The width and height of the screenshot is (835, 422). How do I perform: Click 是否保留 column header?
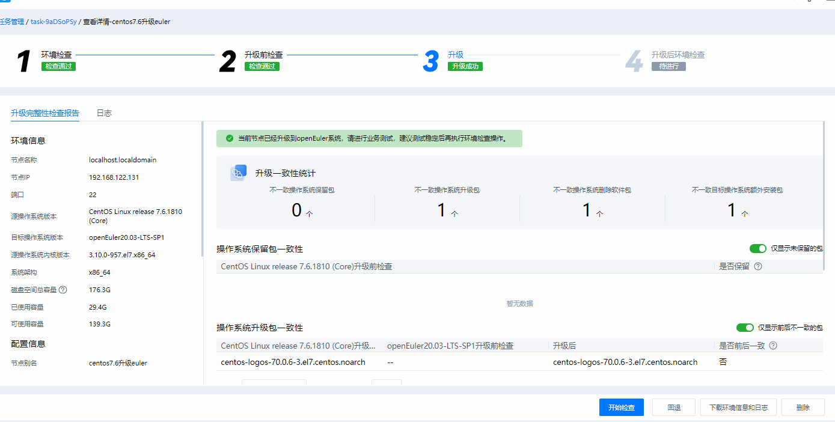point(735,266)
